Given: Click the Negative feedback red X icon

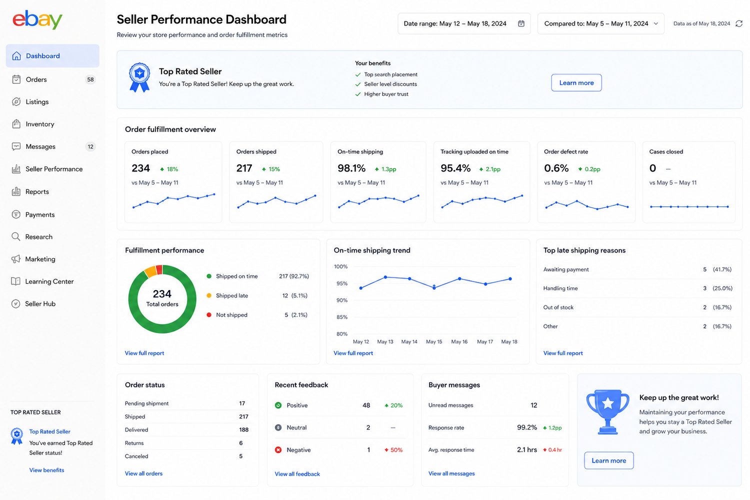Looking at the screenshot, I should click(x=278, y=450).
